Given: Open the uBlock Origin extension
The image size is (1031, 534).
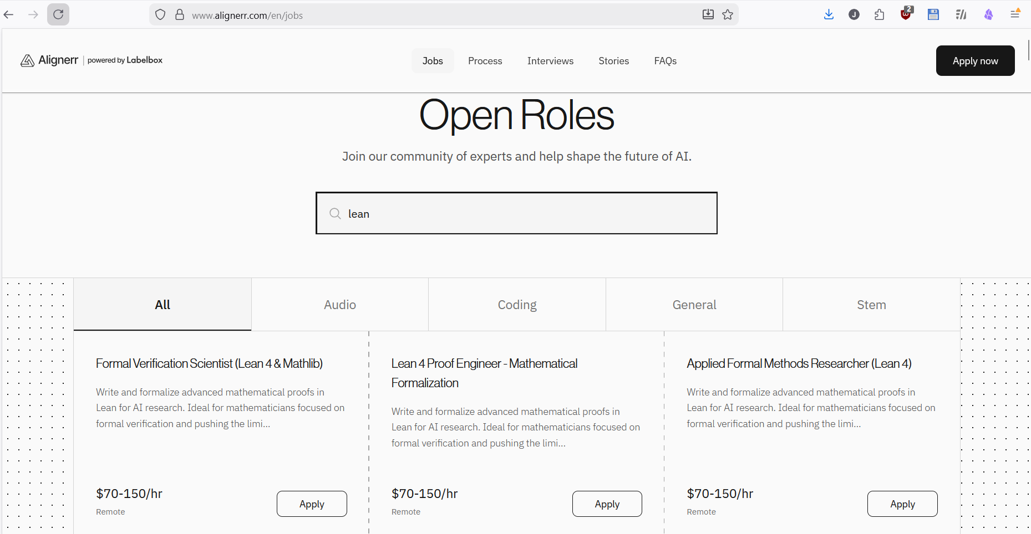Looking at the screenshot, I should click(x=906, y=14).
